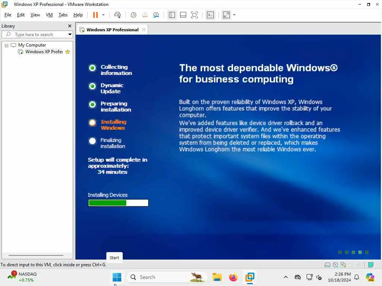The height and width of the screenshot is (286, 382).
Task: Click the VMware Workstation taskbar icon
Action: 250,277
